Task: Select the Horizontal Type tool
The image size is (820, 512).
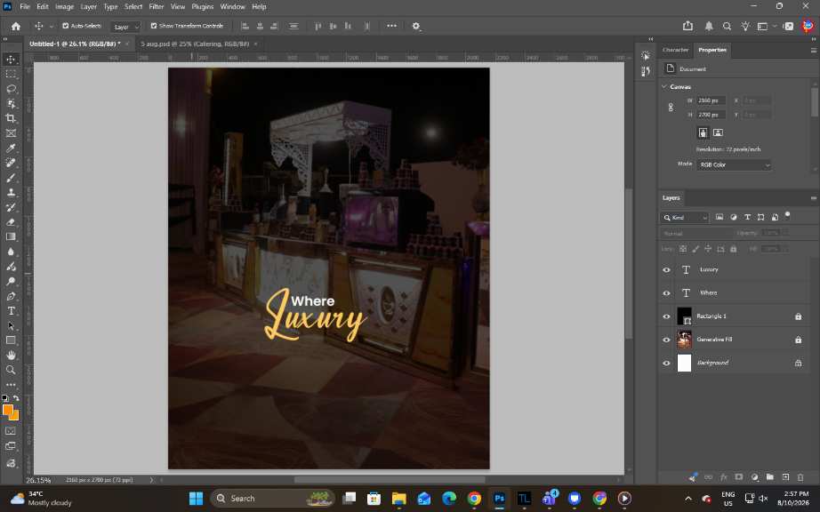Action: click(11, 311)
